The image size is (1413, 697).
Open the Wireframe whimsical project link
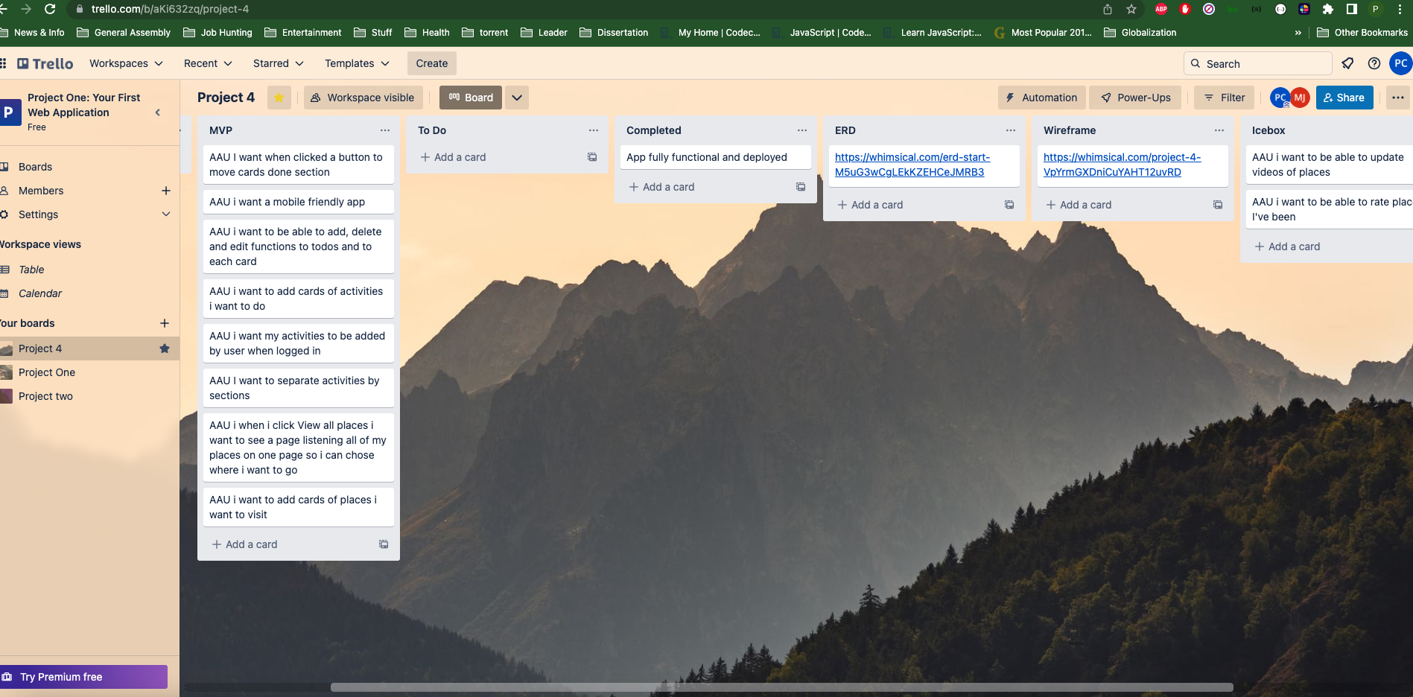pyautogui.click(x=1122, y=165)
